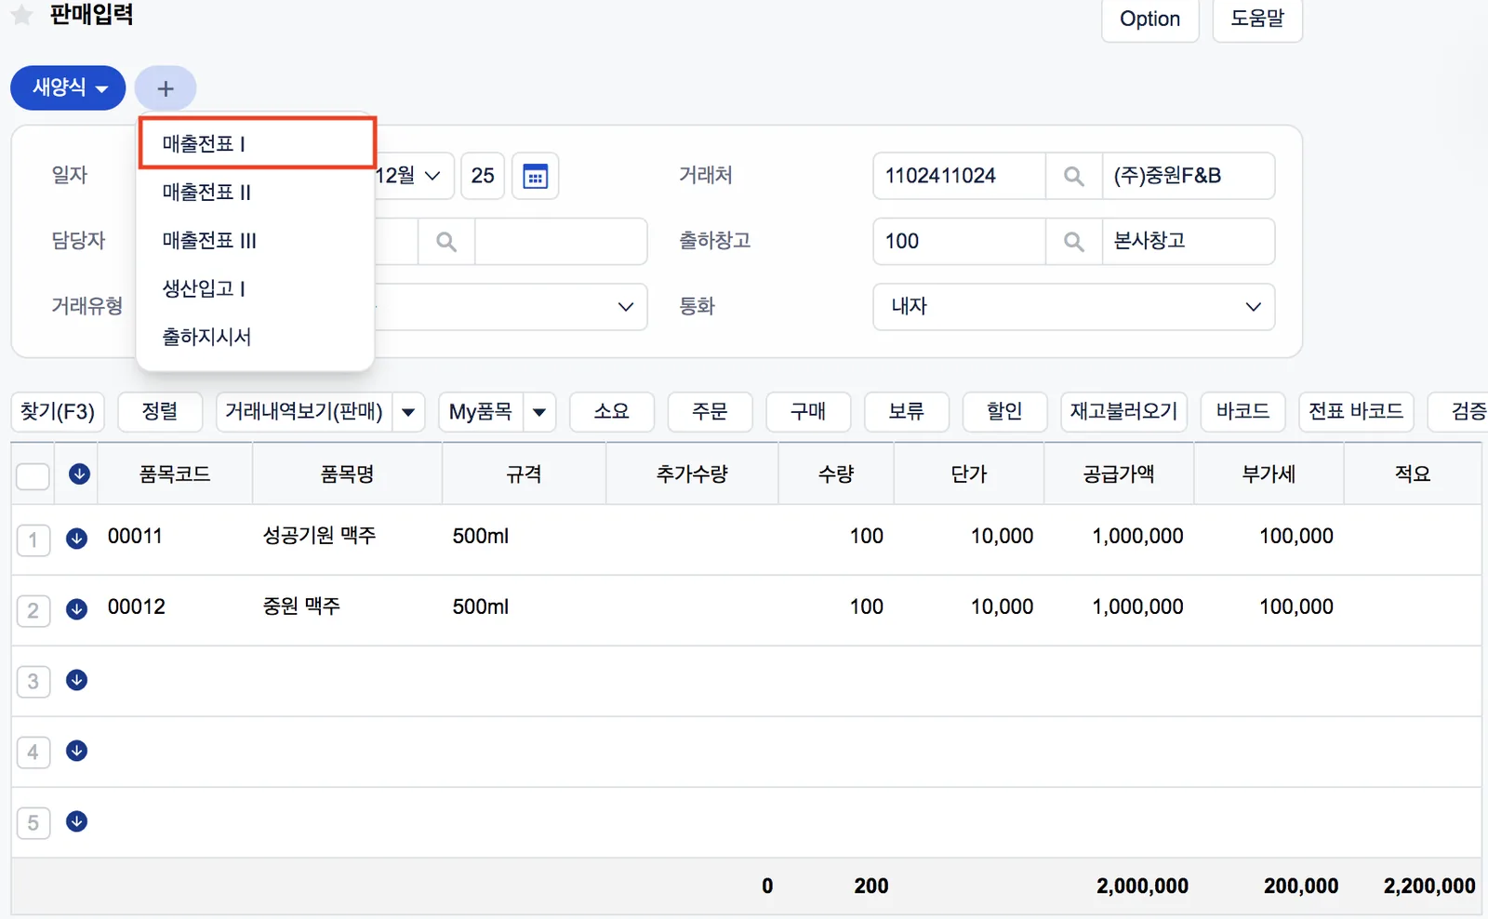Screen dimensions: 1488x919
Task: Click the 출하창고 search magnifier icon
Action: 1073,241
